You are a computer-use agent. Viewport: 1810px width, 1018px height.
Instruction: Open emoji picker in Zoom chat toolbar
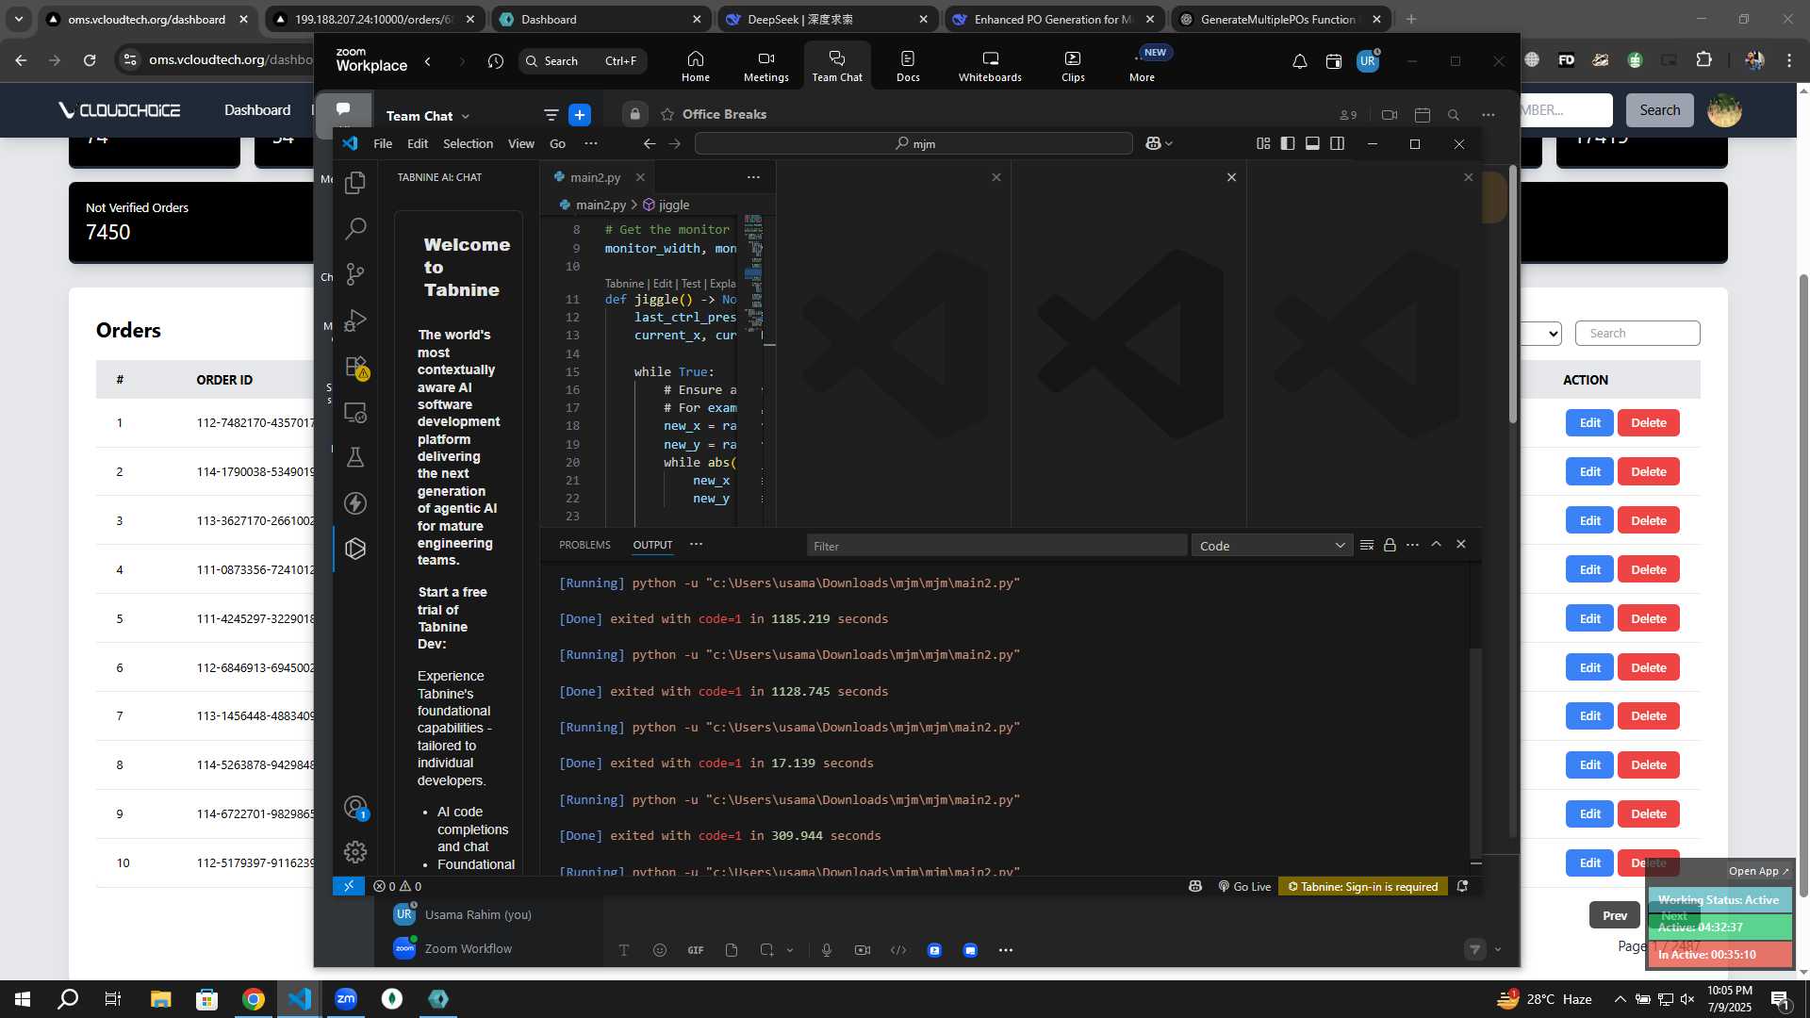(x=660, y=950)
